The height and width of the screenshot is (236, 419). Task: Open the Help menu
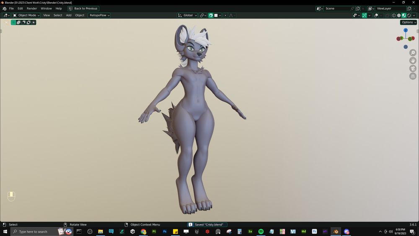[59, 8]
